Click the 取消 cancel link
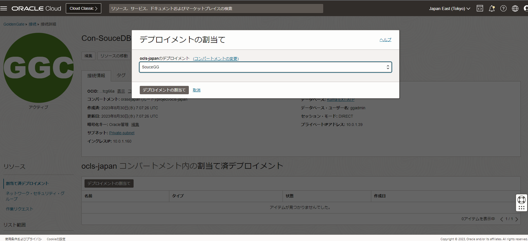 (196, 90)
